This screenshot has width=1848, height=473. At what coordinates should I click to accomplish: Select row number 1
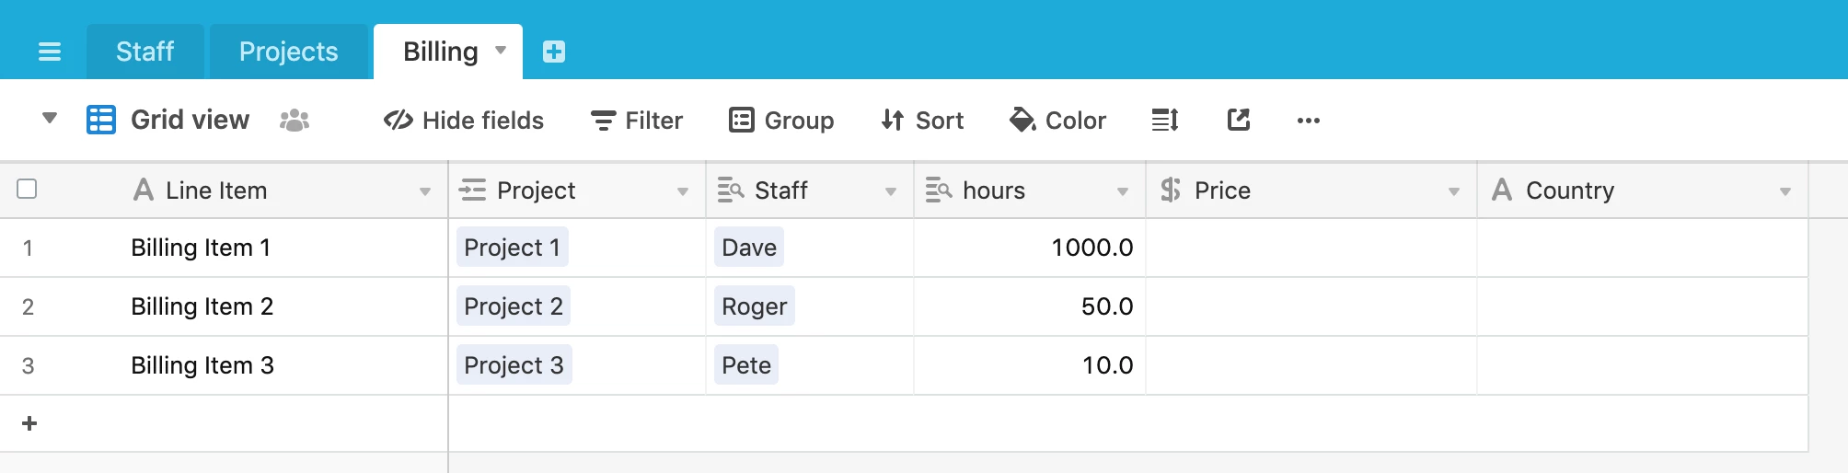[28, 248]
